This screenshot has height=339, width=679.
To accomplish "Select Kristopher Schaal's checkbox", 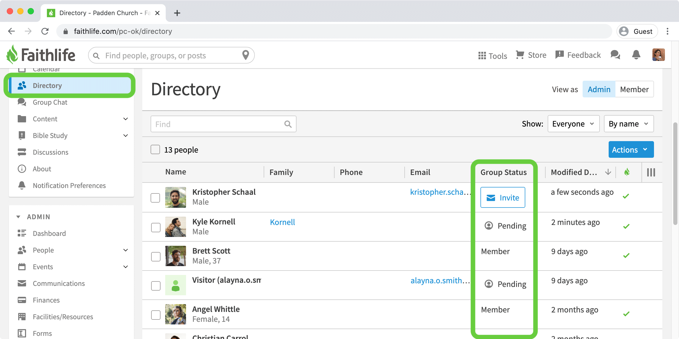I will (x=155, y=198).
